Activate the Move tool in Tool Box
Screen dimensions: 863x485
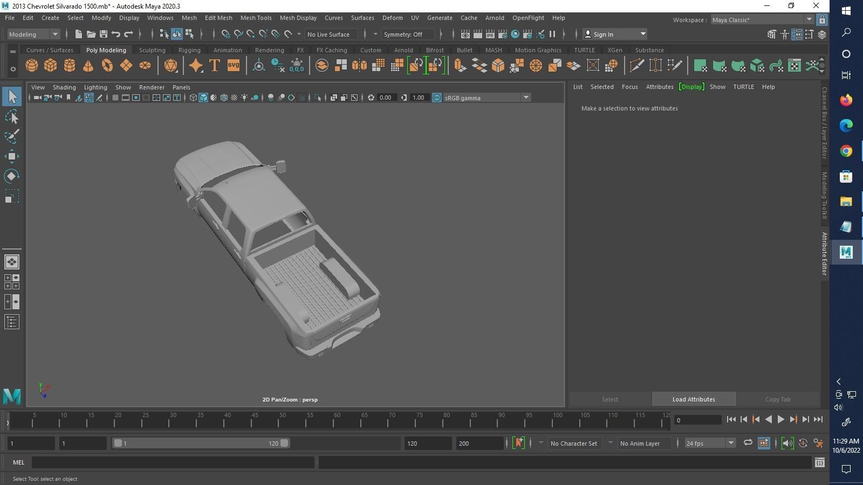pyautogui.click(x=12, y=156)
